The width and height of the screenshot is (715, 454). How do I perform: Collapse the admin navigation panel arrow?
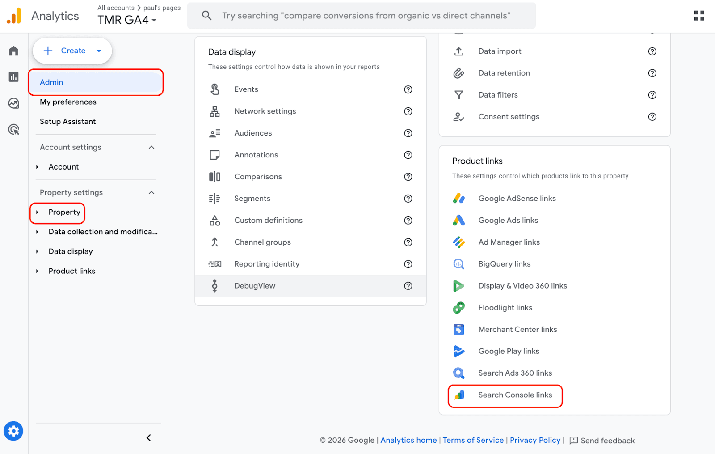click(149, 438)
